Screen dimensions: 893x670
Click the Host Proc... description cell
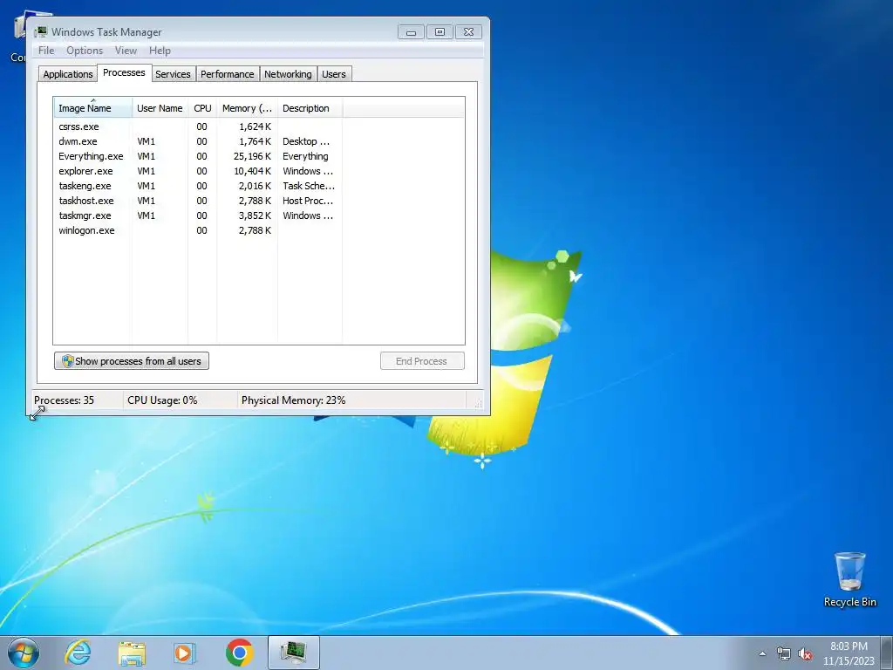click(308, 201)
